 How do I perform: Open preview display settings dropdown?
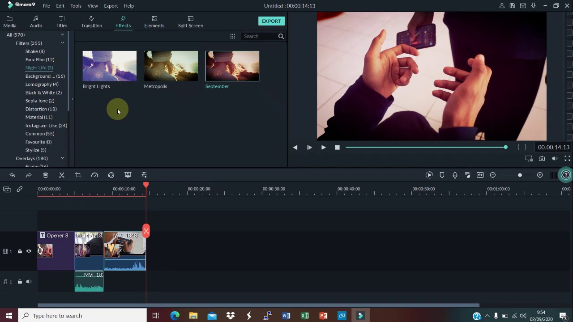(x=529, y=158)
